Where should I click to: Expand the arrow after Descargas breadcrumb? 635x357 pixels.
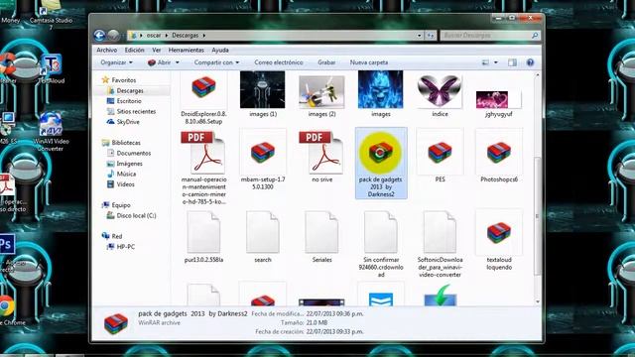tap(204, 36)
